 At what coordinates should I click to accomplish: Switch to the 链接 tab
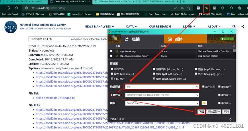coord(142,39)
